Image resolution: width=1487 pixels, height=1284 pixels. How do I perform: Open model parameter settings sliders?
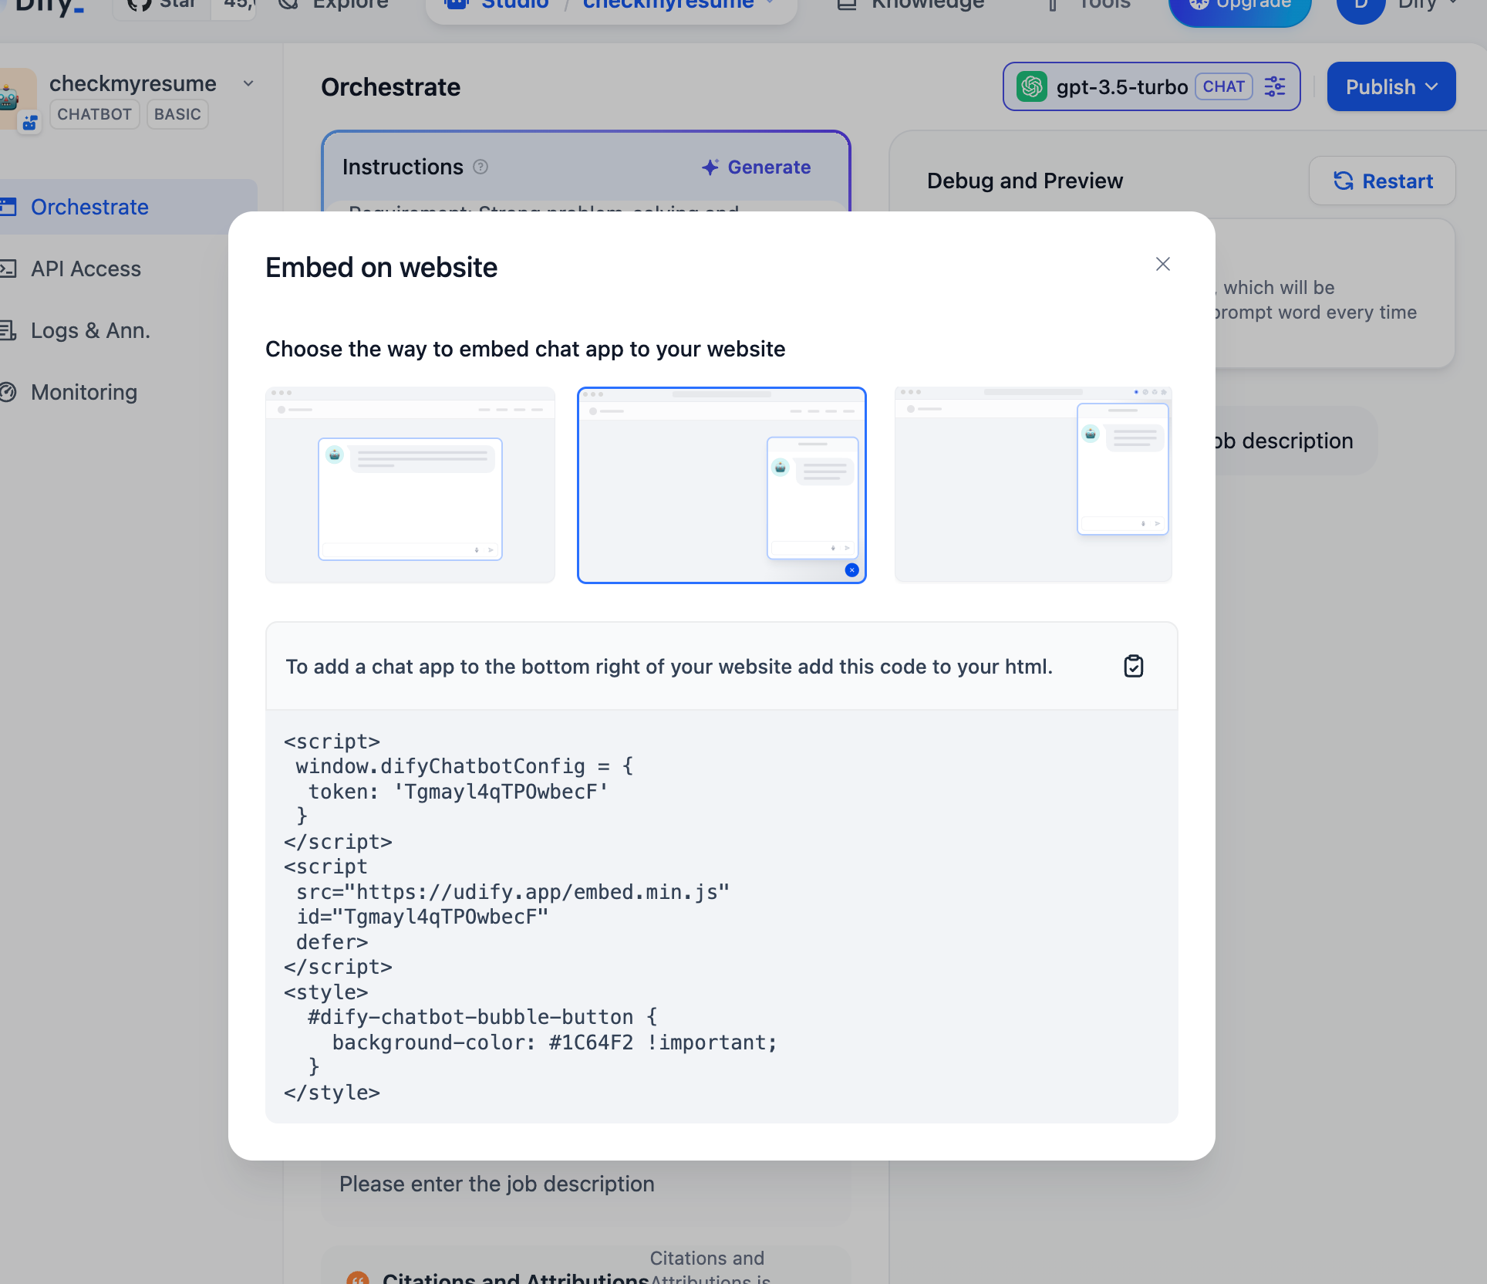coord(1274,86)
